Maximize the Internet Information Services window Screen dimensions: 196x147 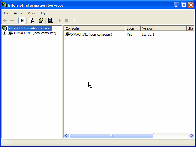point(184,5)
